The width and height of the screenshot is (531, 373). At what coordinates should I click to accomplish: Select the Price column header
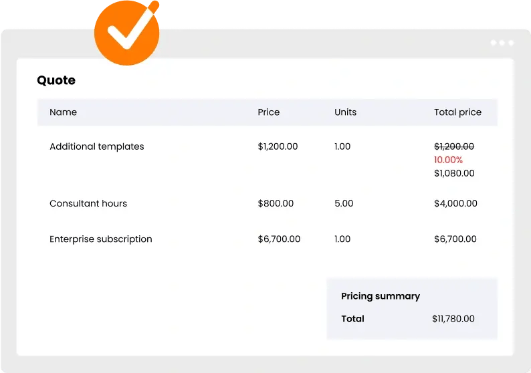coord(268,112)
